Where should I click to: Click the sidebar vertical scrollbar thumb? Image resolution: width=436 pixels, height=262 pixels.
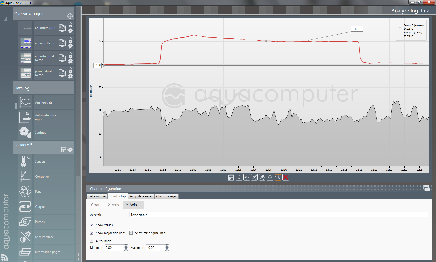tap(78, 91)
